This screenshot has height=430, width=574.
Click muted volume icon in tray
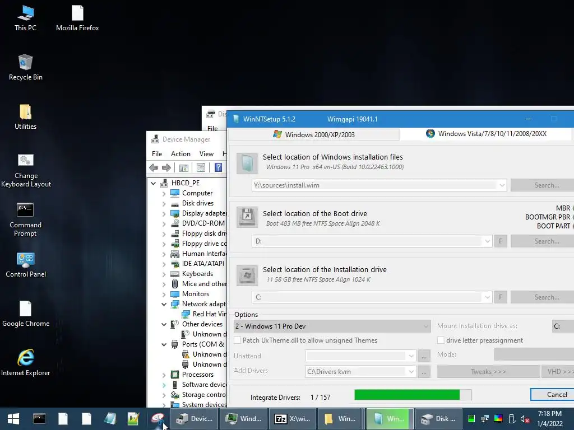[x=525, y=419]
